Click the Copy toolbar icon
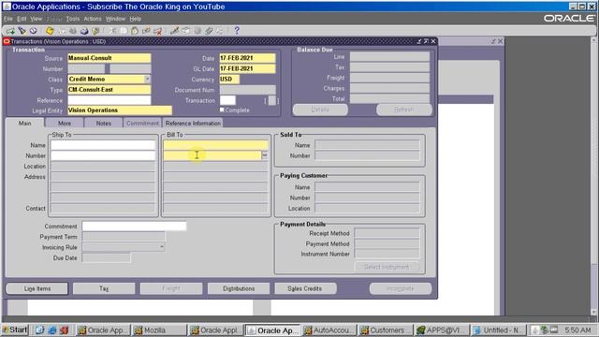 coord(124,31)
